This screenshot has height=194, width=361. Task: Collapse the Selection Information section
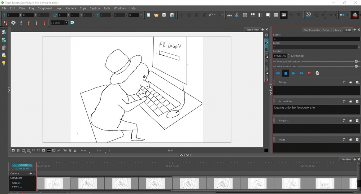pyautogui.click(x=356, y=61)
